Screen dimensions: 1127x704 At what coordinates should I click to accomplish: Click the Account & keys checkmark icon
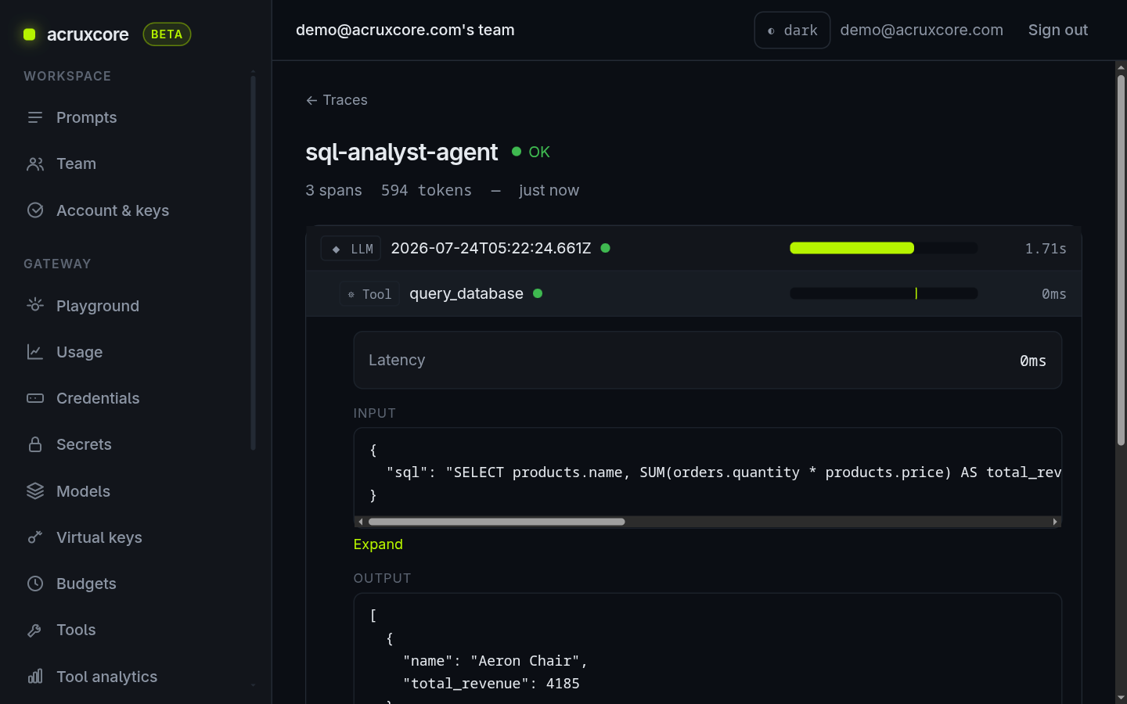tap(35, 210)
